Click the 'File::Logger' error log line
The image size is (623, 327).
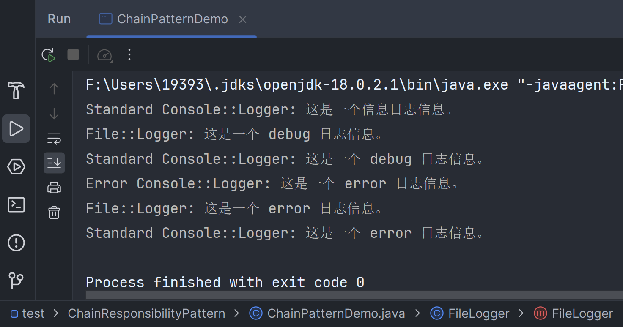pos(234,209)
